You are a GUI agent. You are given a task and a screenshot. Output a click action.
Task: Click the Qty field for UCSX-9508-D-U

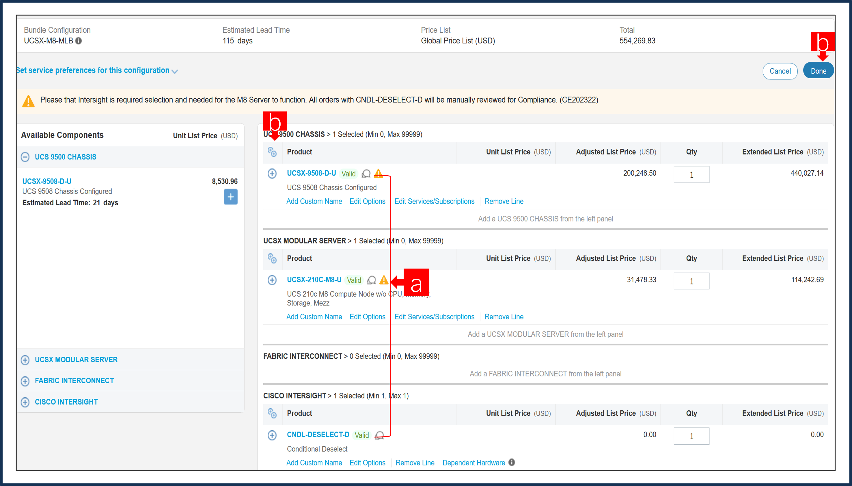tap(691, 174)
